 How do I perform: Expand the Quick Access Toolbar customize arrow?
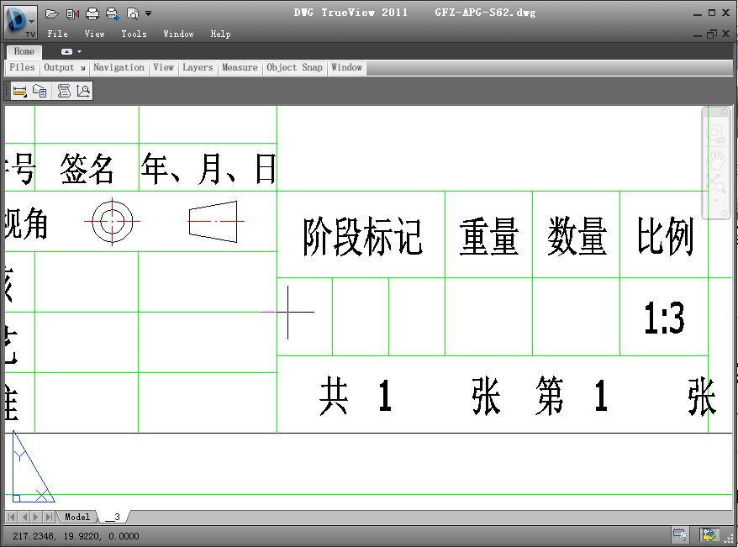(x=149, y=13)
